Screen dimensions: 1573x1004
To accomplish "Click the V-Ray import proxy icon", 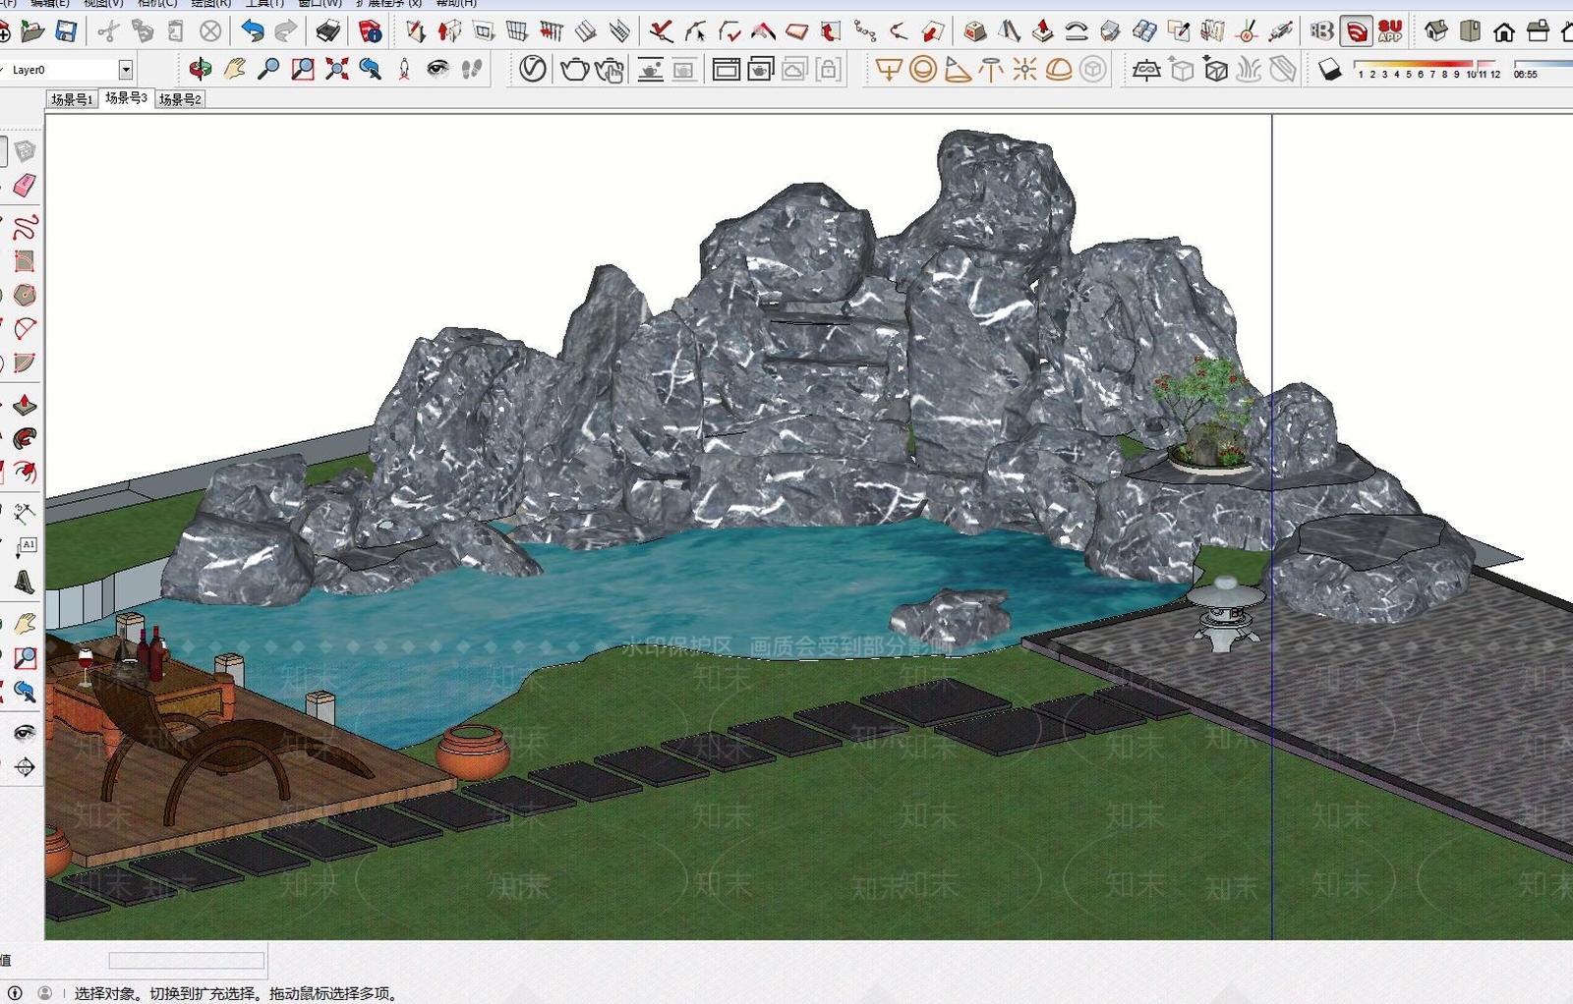I will tap(1215, 69).
